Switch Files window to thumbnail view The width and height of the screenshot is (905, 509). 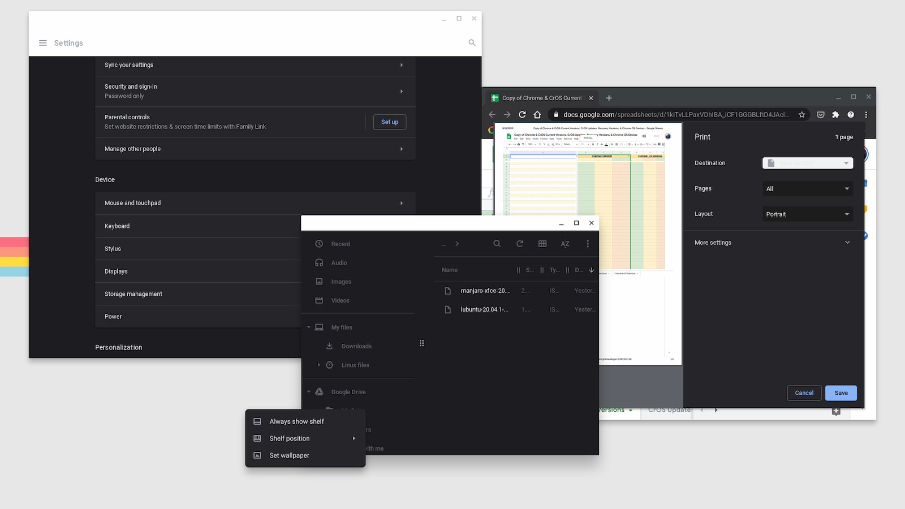pyautogui.click(x=542, y=244)
